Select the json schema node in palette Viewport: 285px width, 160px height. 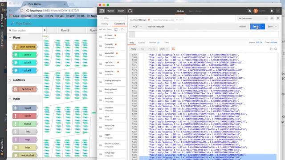[x=25, y=47]
